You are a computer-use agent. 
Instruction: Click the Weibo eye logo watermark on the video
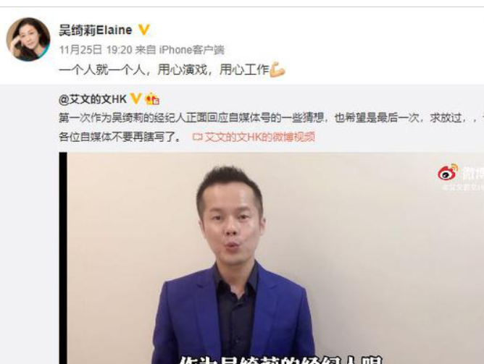[x=448, y=172]
